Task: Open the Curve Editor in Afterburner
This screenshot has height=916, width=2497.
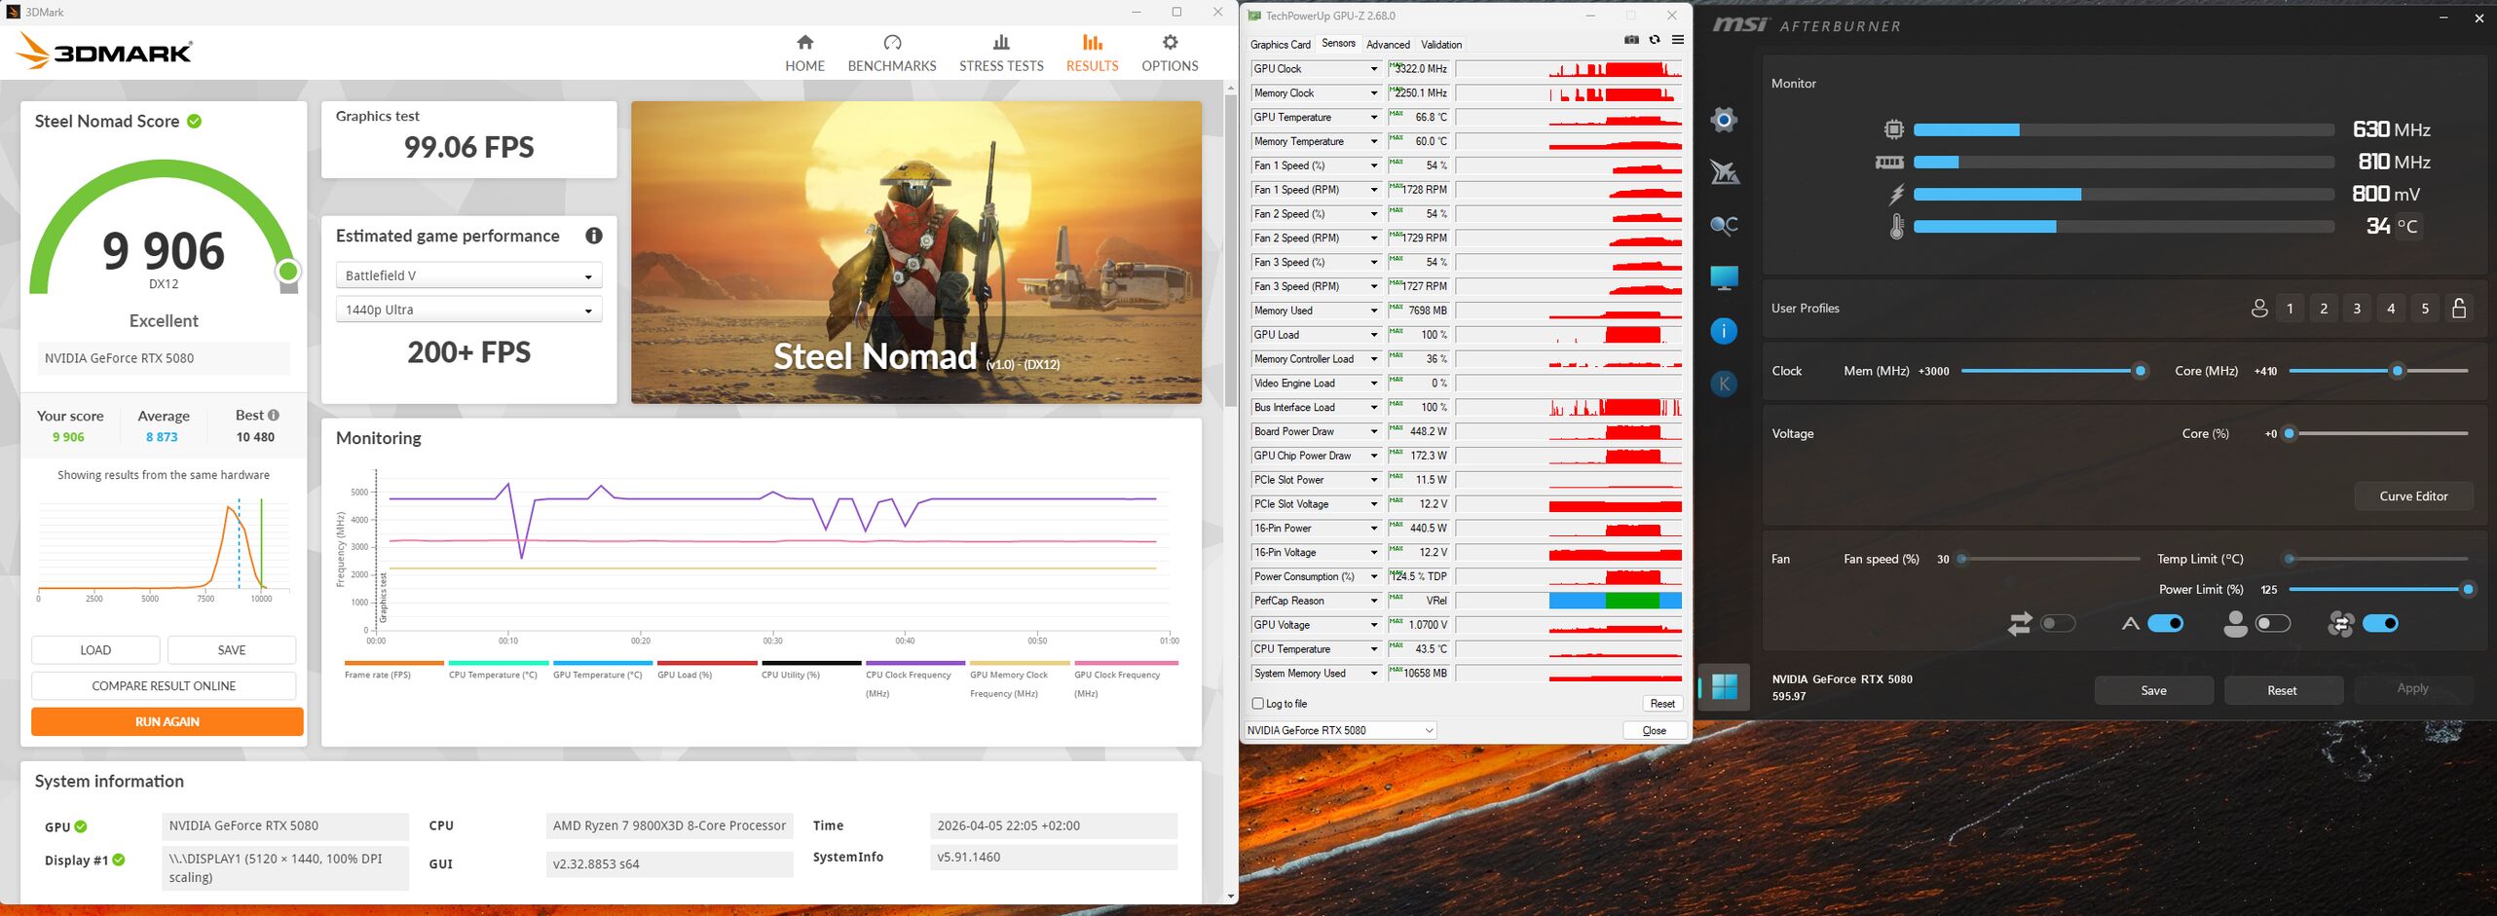Action: pyautogui.click(x=2413, y=496)
